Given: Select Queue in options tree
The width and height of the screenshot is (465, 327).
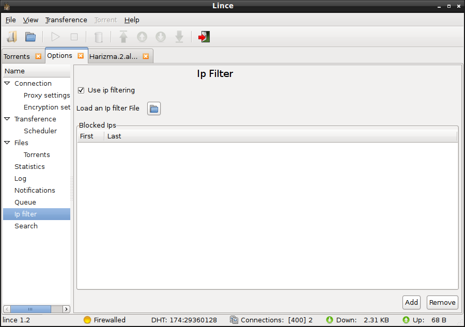Looking at the screenshot, I should tap(25, 202).
